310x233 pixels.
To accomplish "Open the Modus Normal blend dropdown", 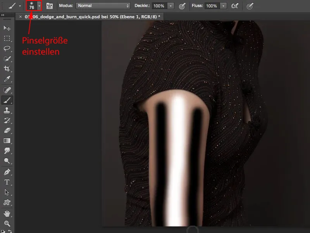I will (x=103, y=6).
